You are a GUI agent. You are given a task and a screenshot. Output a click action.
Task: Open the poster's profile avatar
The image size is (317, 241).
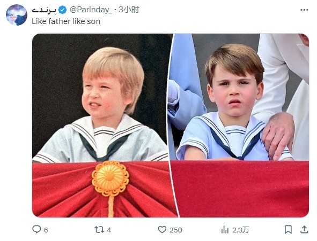click(x=17, y=15)
